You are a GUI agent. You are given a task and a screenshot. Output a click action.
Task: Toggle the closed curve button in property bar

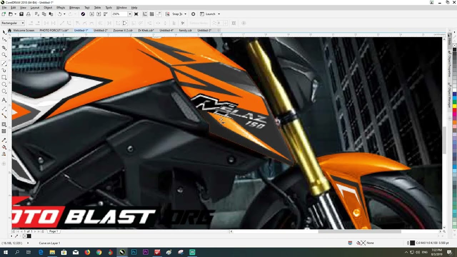[x=125, y=23]
